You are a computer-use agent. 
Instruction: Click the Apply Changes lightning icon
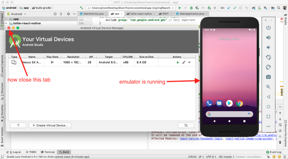(185, 8)
